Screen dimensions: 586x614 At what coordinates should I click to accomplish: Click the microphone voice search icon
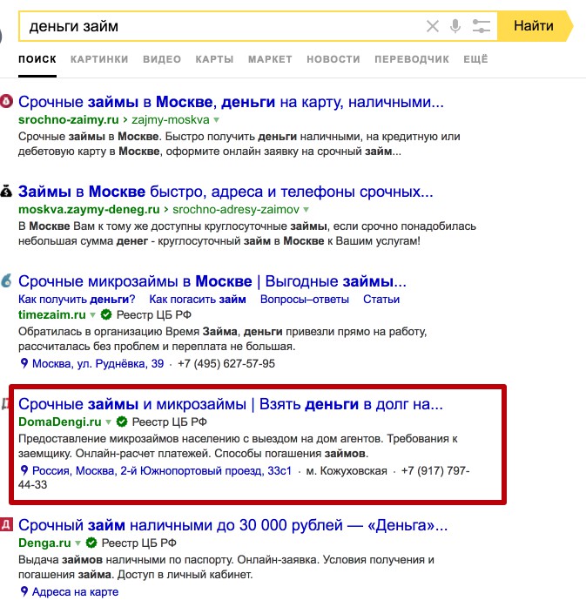[x=455, y=26]
